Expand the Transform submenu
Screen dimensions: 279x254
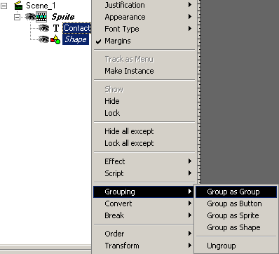point(144,246)
